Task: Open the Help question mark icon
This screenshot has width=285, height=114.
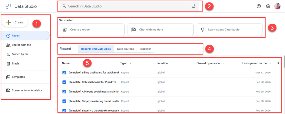Action: point(259,6)
